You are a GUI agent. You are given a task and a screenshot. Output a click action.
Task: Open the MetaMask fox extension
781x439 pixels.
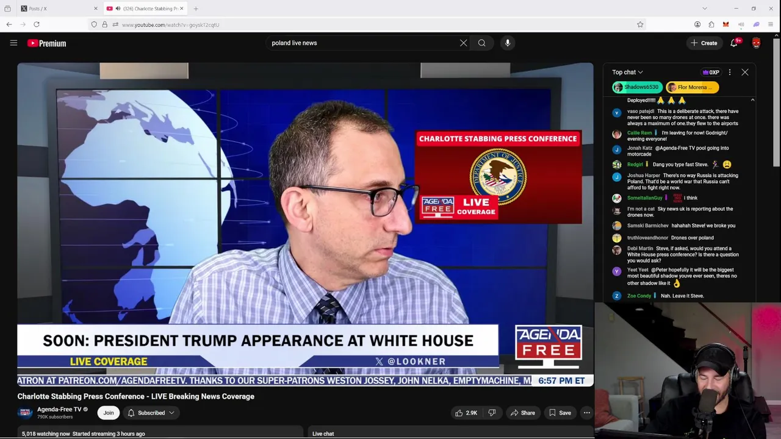pyautogui.click(x=725, y=24)
